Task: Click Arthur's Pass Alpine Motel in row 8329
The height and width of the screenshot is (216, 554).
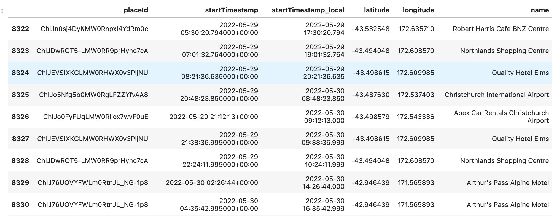Action: click(508, 183)
